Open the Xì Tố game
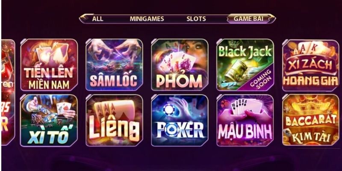This screenshot has height=171, width=342. pos(49,121)
